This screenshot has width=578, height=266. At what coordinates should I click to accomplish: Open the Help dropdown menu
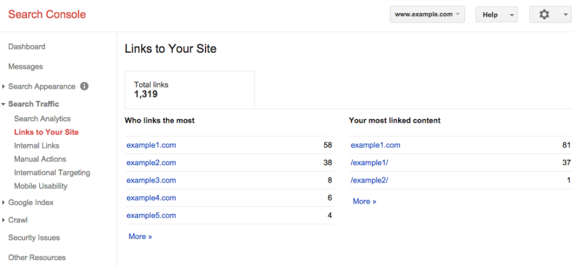(496, 15)
